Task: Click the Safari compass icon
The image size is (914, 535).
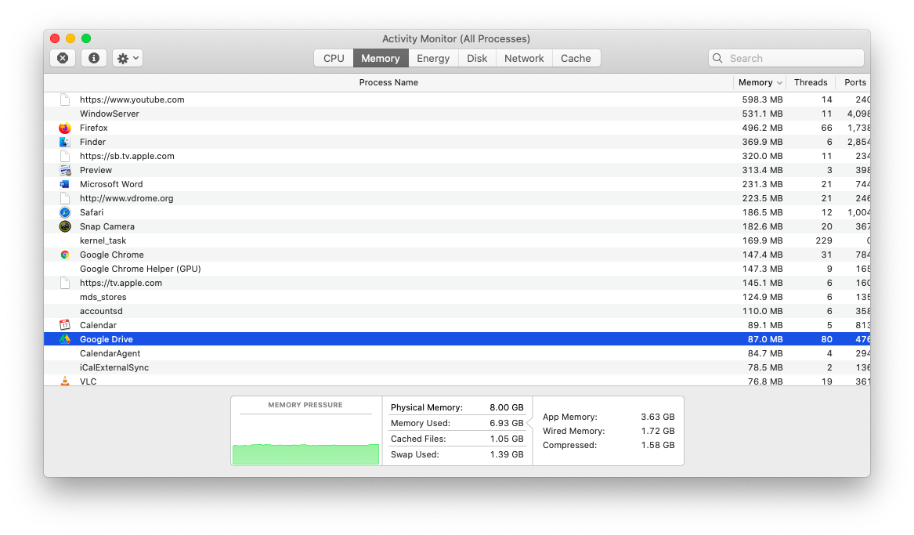Action: pos(65,213)
